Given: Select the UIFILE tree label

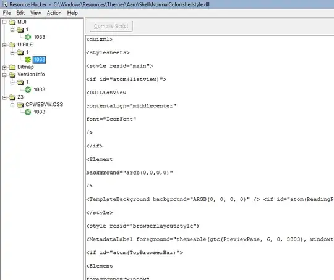Looking at the screenshot, I should coord(25,44).
